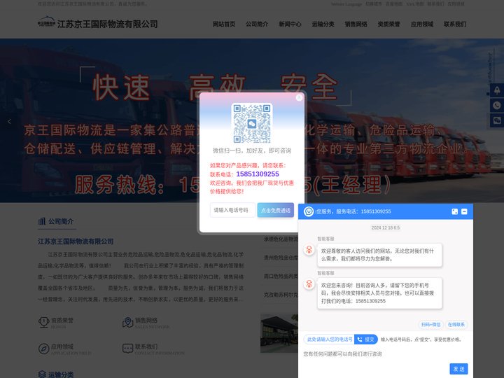Viewport: 504px width, 378px height.
Task: Click the 微信扫一扫，加好友，即可咨询 caption
Action: [x=252, y=150]
